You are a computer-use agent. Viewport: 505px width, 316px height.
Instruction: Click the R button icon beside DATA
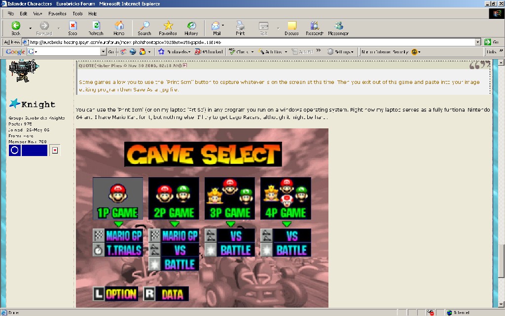[x=149, y=294]
